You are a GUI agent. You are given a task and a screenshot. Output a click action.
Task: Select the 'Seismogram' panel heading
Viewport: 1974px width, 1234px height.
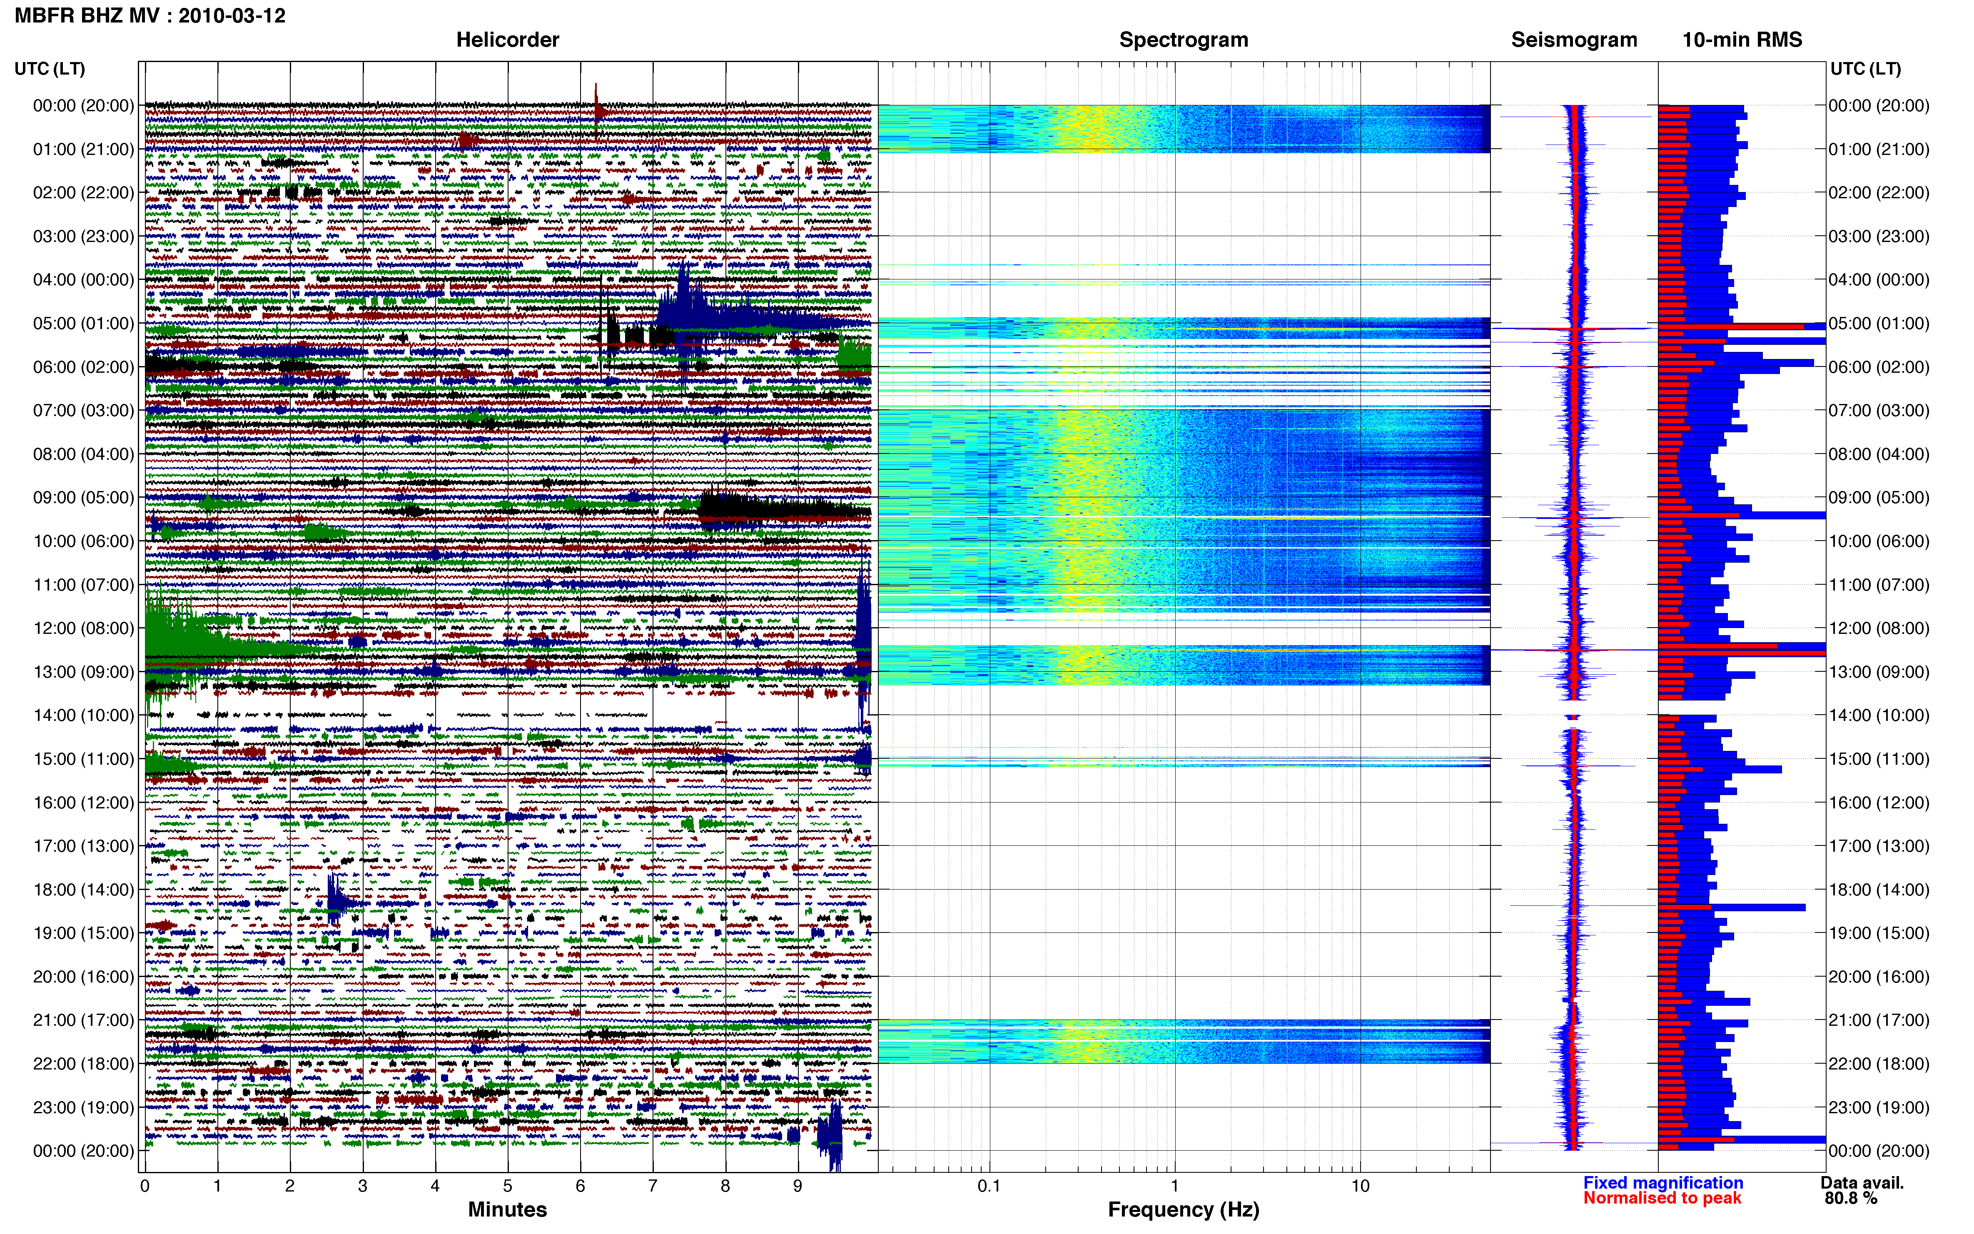[x=1574, y=40]
